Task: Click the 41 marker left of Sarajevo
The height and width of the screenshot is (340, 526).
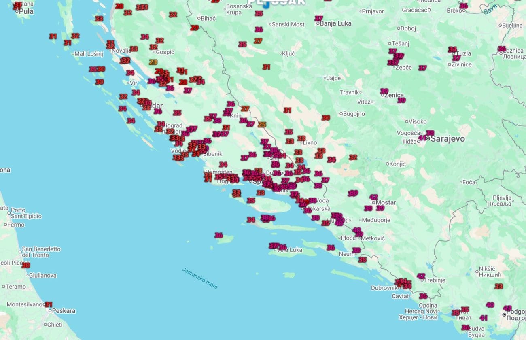Action: (x=422, y=138)
